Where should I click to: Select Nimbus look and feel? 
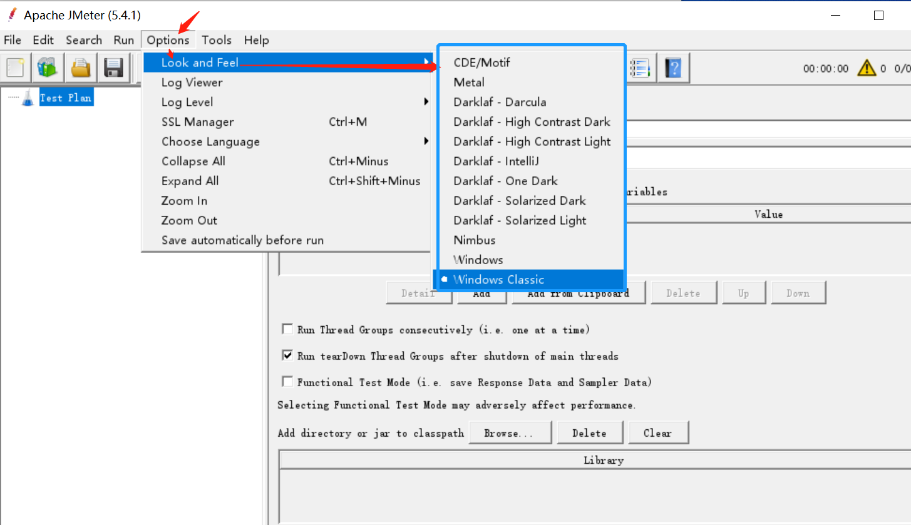pyautogui.click(x=531, y=240)
